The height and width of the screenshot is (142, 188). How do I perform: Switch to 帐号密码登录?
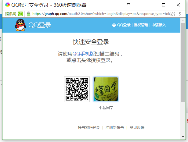click(x=89, y=128)
